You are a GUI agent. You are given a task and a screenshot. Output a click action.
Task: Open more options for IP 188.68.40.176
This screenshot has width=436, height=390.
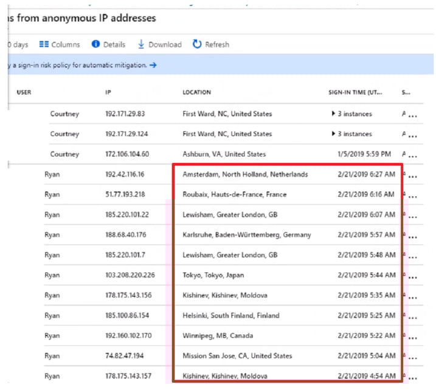point(413,238)
